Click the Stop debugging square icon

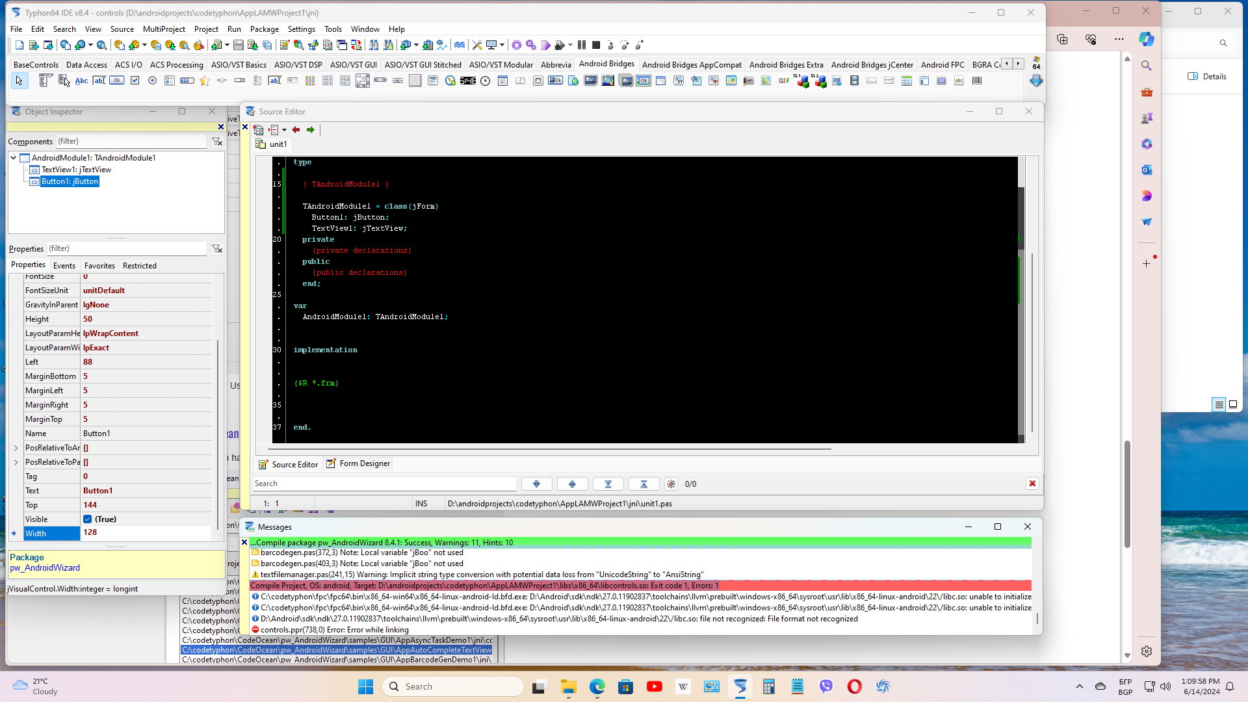tap(596, 45)
